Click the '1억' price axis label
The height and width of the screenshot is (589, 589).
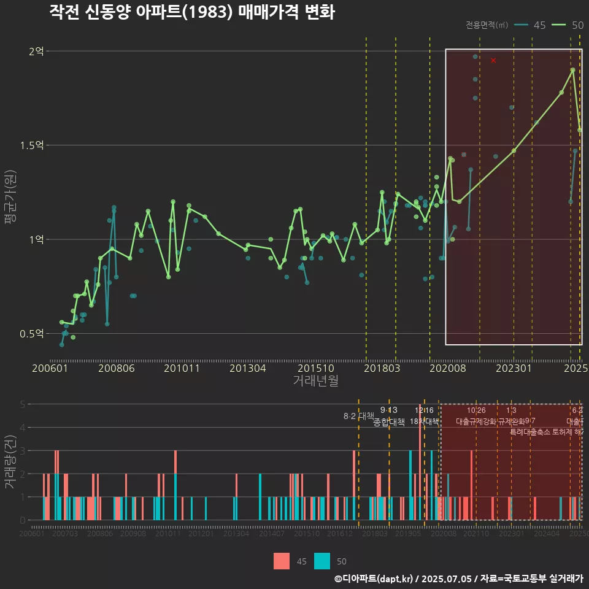pyautogui.click(x=36, y=239)
